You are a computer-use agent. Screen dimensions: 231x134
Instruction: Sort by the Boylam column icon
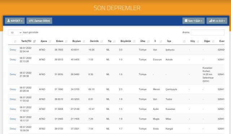point(84,41)
